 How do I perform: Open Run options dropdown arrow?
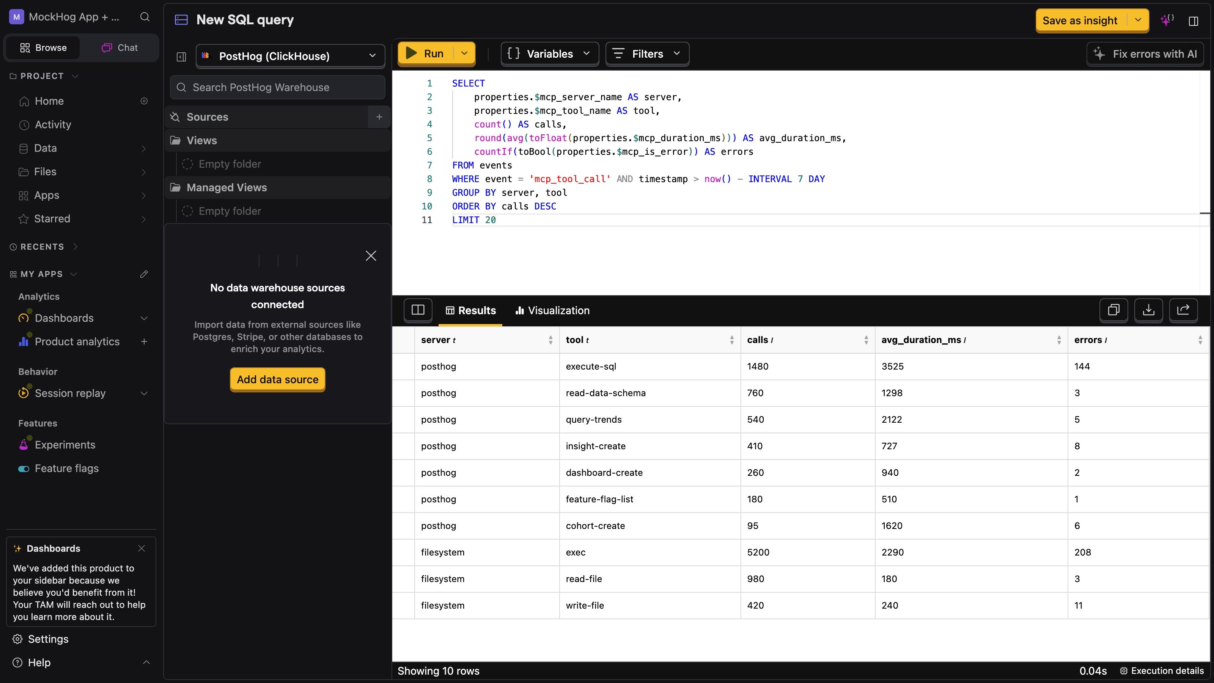[464, 53]
